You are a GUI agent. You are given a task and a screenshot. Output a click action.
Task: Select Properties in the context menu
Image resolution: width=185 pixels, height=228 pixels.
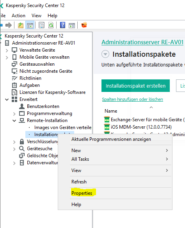click(x=82, y=193)
